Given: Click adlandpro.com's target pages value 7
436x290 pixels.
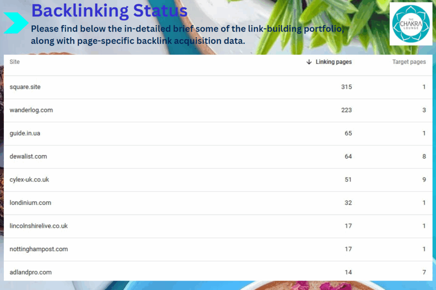Looking at the screenshot, I should point(424,272).
